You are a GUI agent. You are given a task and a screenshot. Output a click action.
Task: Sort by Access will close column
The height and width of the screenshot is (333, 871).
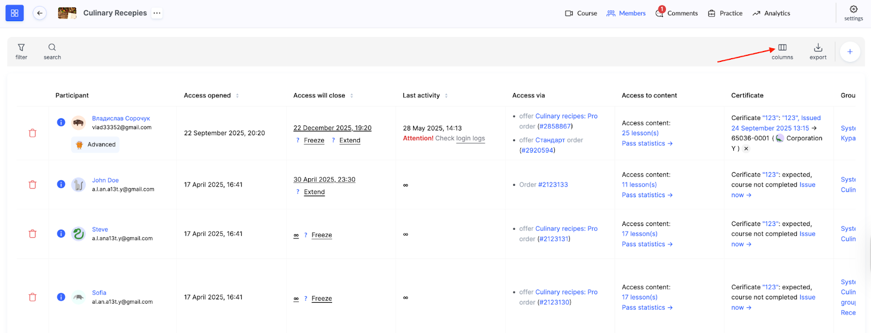pyautogui.click(x=352, y=96)
